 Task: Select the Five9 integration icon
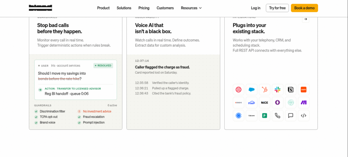(251, 102)
